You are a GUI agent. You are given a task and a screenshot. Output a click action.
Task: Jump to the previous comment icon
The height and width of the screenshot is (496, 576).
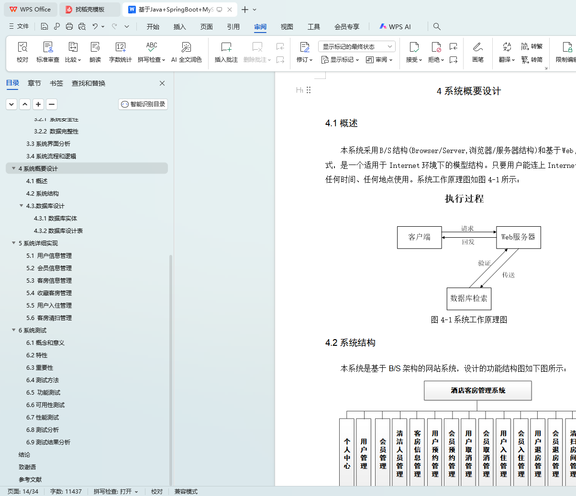click(280, 46)
